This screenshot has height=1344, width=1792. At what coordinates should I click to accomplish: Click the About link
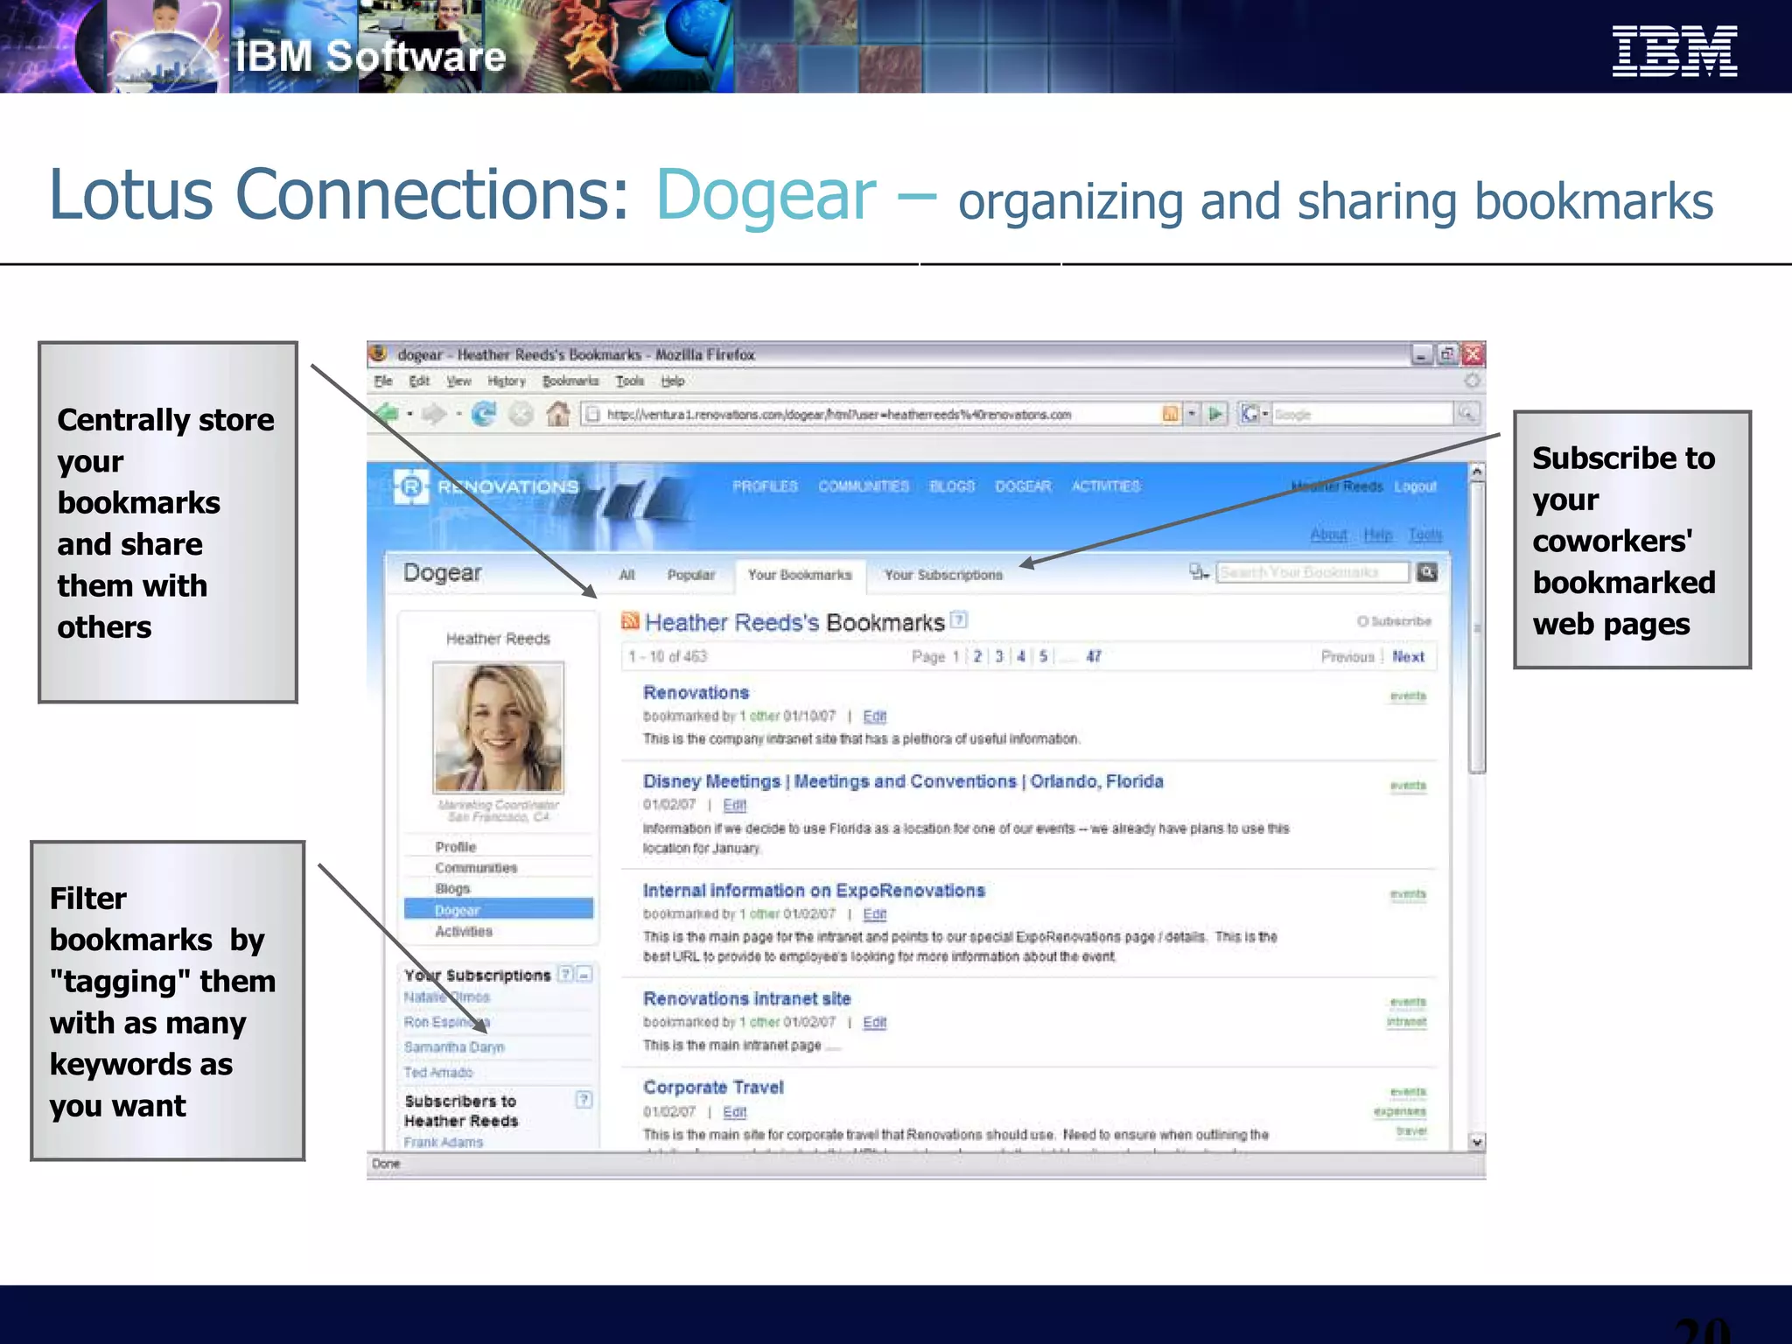pos(1328,534)
